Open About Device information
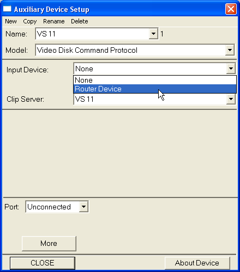Image resolution: width=240 pixels, height=272 pixels. pyautogui.click(x=197, y=263)
